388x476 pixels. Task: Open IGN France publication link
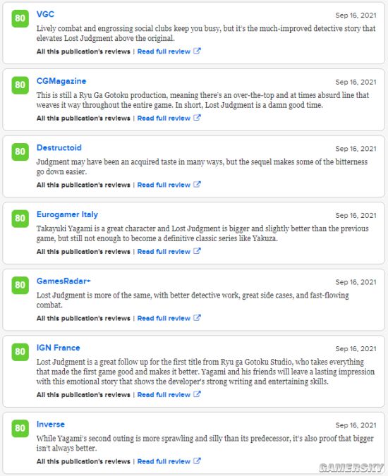pos(58,348)
